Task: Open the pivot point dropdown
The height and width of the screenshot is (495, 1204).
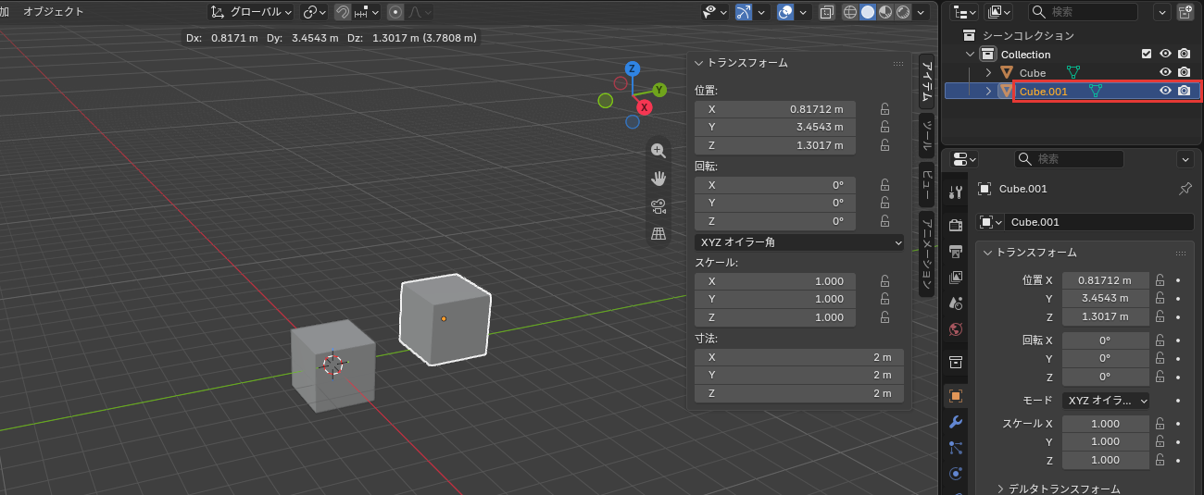Action: 314,12
